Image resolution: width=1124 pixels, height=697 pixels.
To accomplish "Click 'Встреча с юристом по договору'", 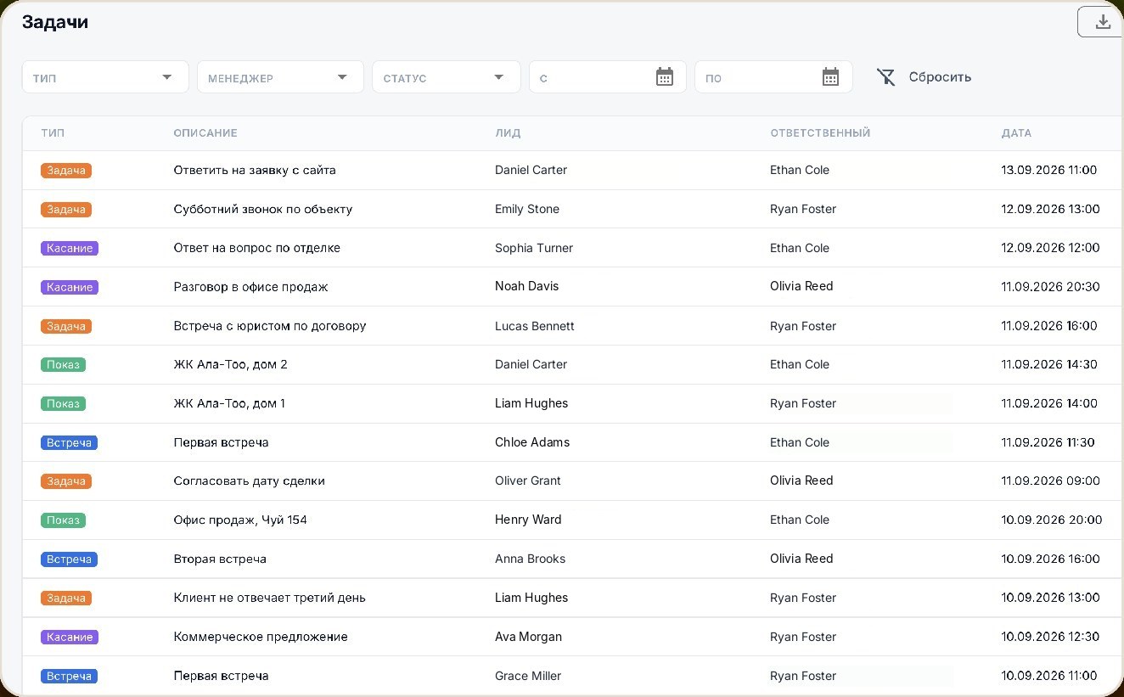I will click(x=270, y=326).
